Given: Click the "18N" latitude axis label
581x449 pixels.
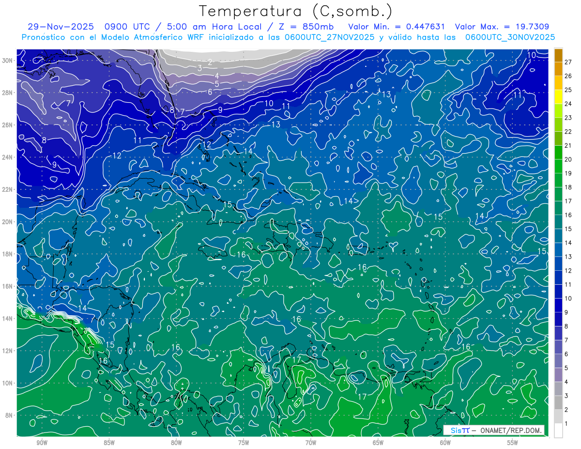Looking at the screenshot, I should pos(8,254).
